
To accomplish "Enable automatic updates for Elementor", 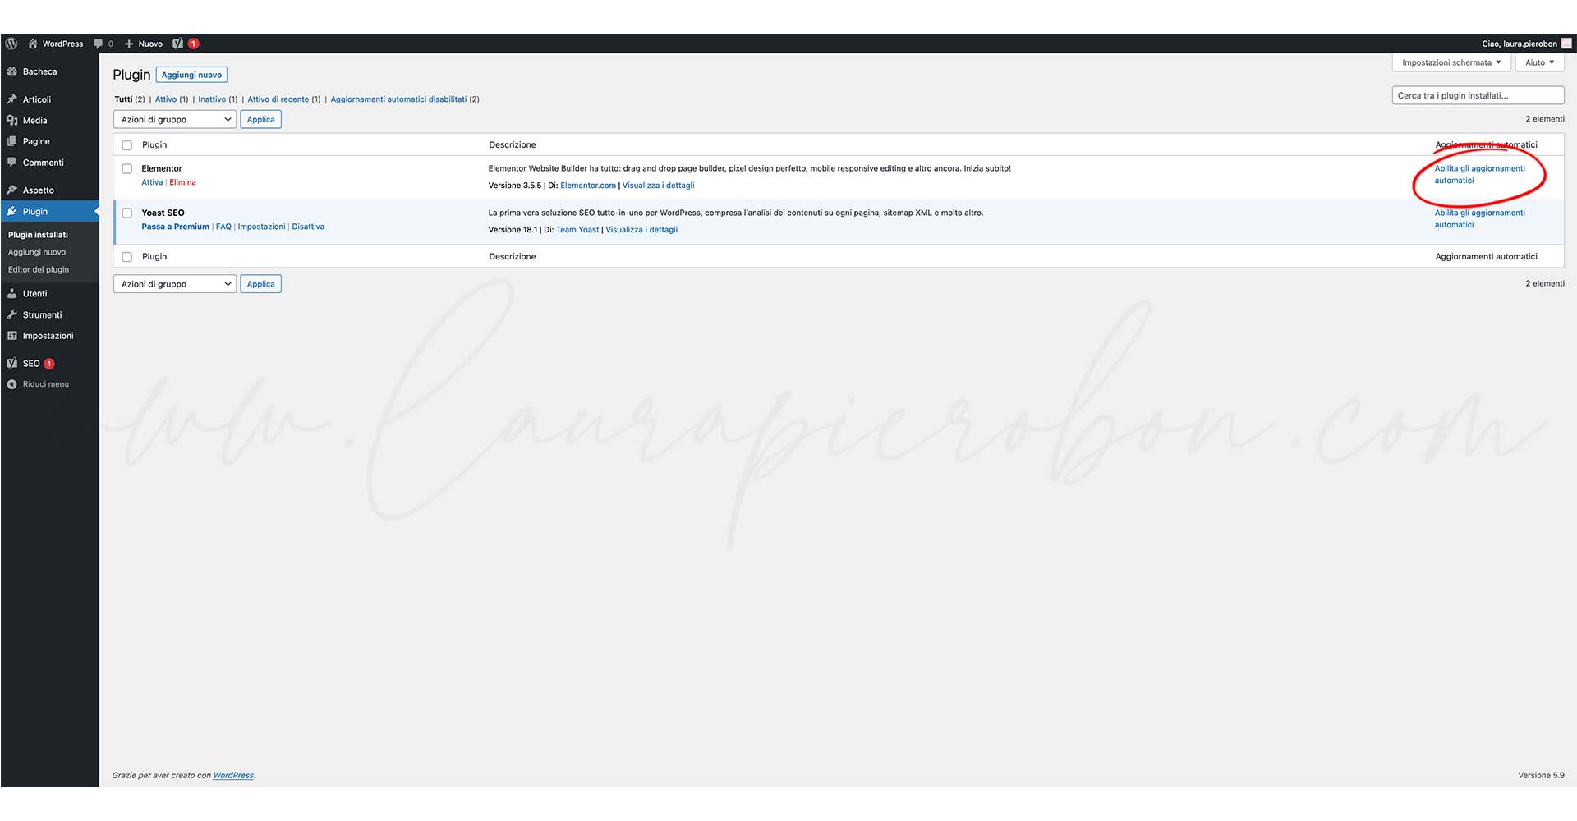I will (x=1479, y=174).
